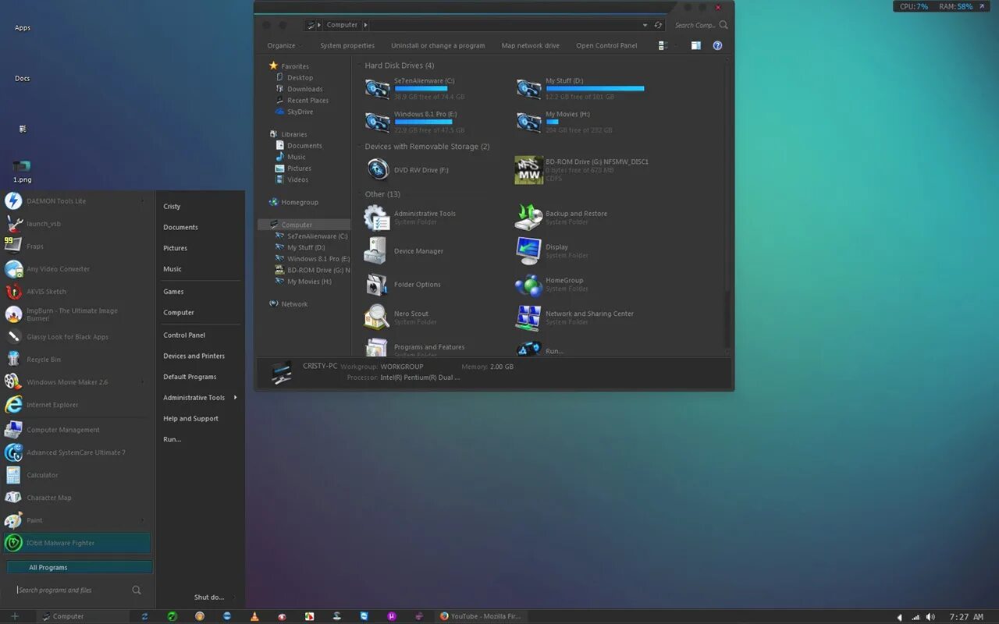
Task: Launch Internet Explorer from Start menu
Action: [76, 405]
